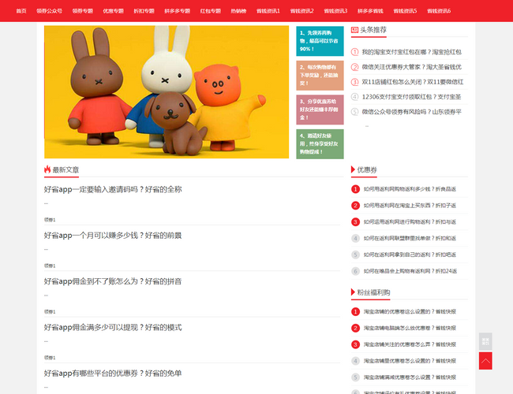Select 拼多多专题 in the top menu

point(177,11)
